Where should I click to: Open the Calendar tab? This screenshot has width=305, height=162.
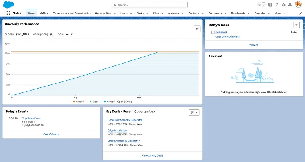click(x=260, y=13)
